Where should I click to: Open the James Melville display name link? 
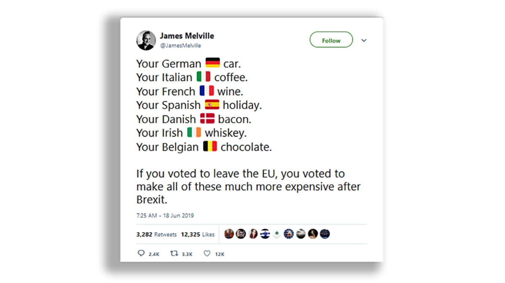coord(187,36)
